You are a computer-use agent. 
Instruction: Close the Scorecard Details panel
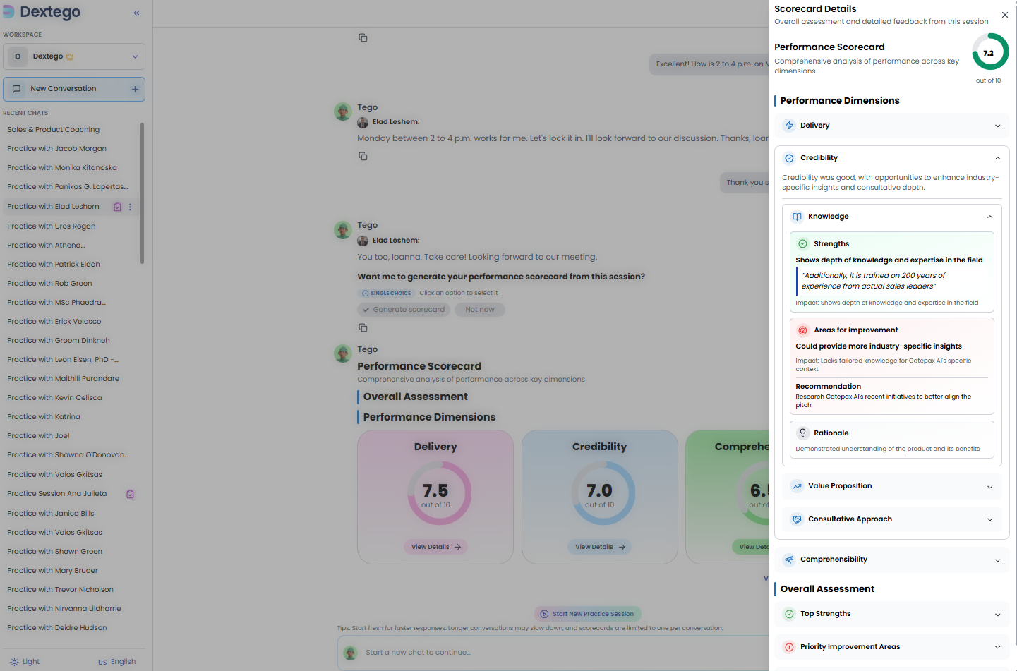click(x=1004, y=15)
